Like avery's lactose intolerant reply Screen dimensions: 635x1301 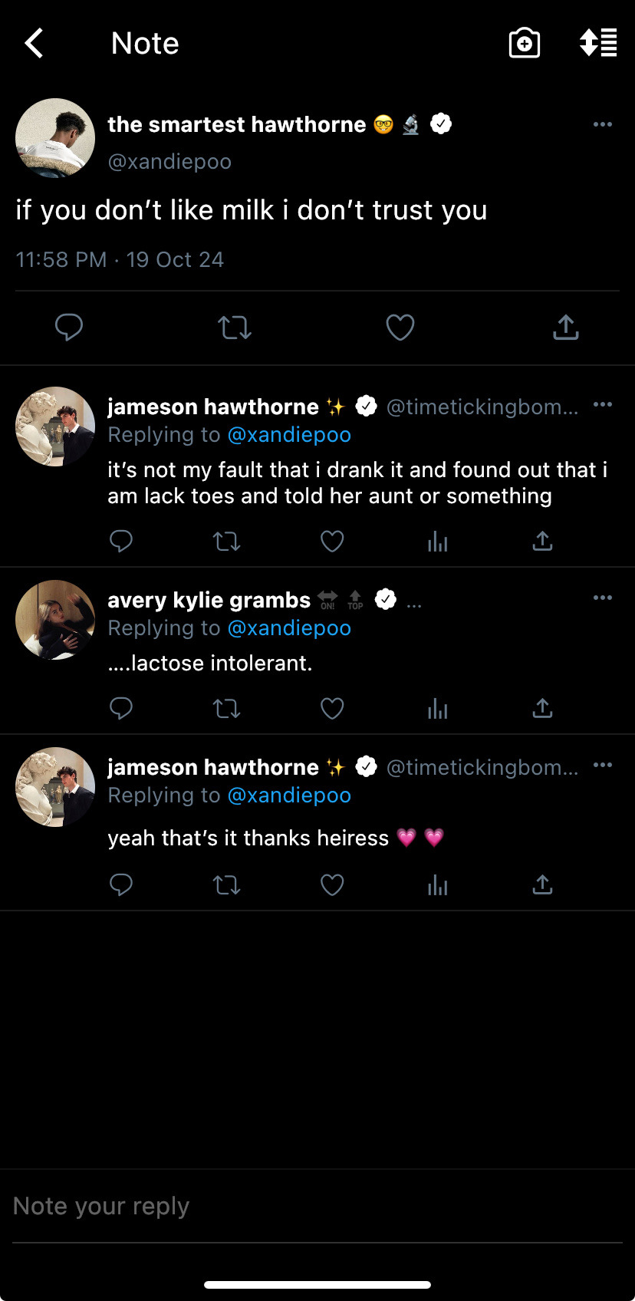point(332,709)
